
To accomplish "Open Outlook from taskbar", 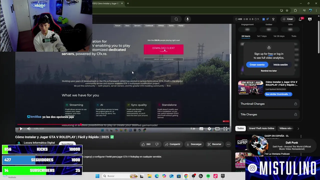I will pos(171,176).
